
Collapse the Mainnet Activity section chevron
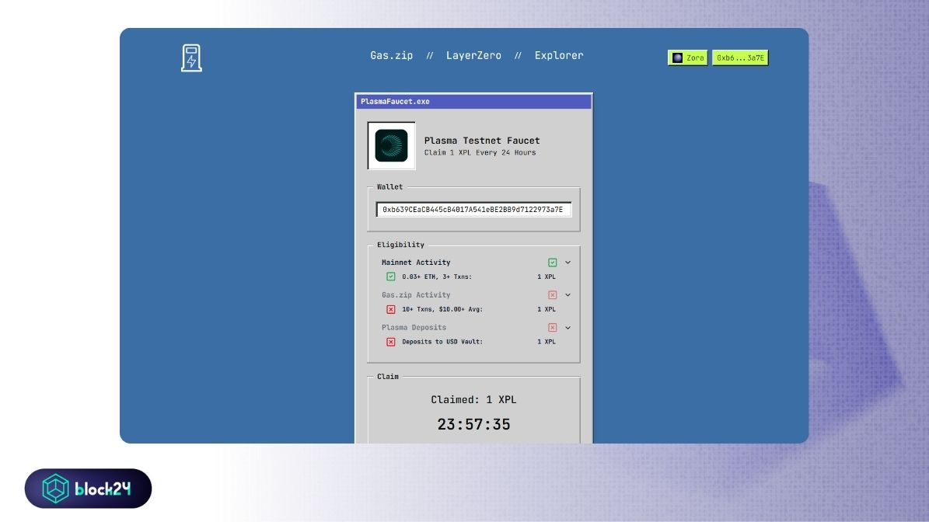tap(568, 263)
